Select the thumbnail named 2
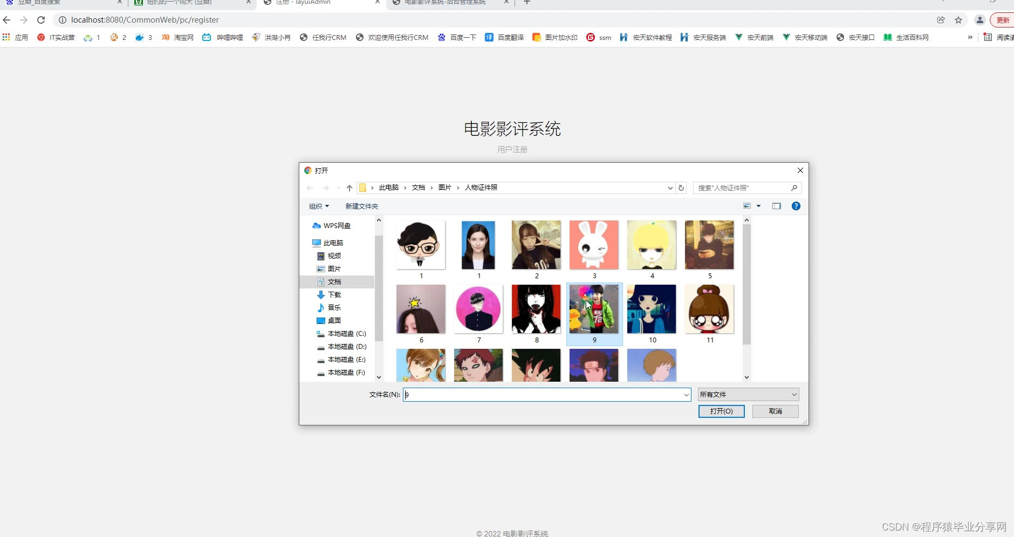This screenshot has width=1014, height=537. [x=536, y=245]
